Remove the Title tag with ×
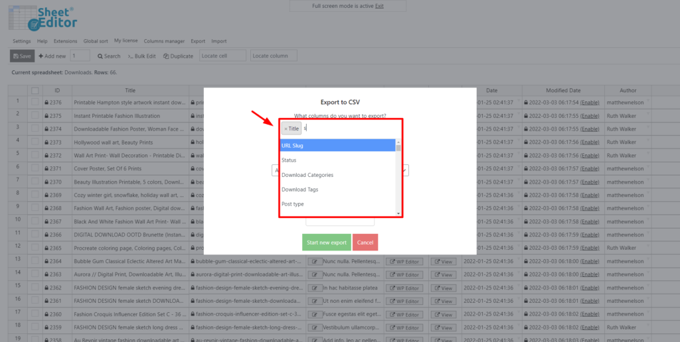The width and height of the screenshot is (680, 342). (x=286, y=129)
